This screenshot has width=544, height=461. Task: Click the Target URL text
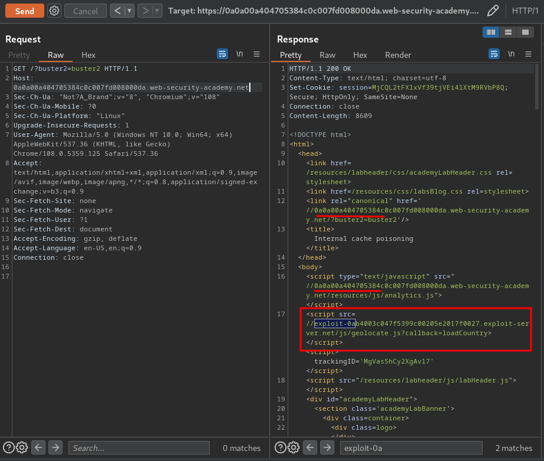click(x=323, y=11)
